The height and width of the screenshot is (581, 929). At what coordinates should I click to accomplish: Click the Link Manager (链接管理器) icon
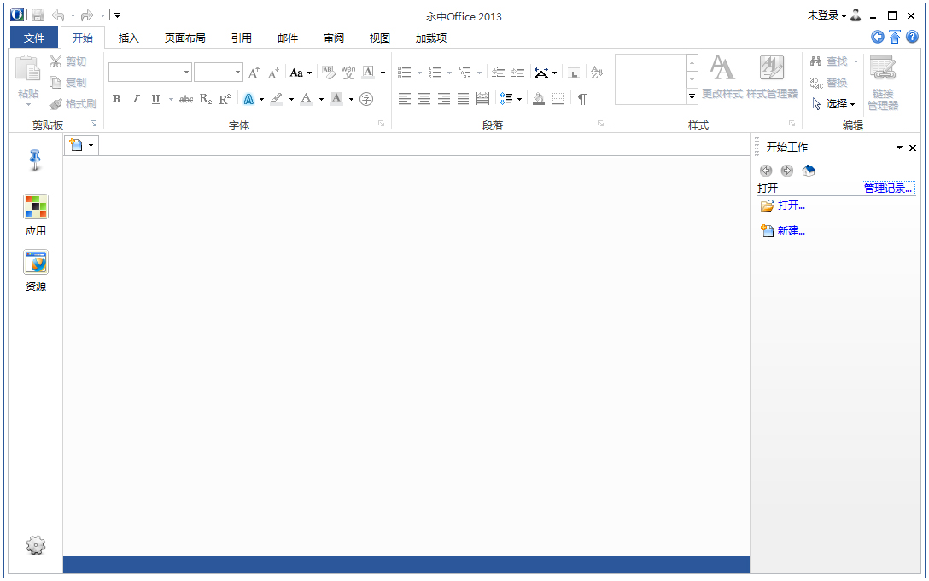(x=883, y=78)
